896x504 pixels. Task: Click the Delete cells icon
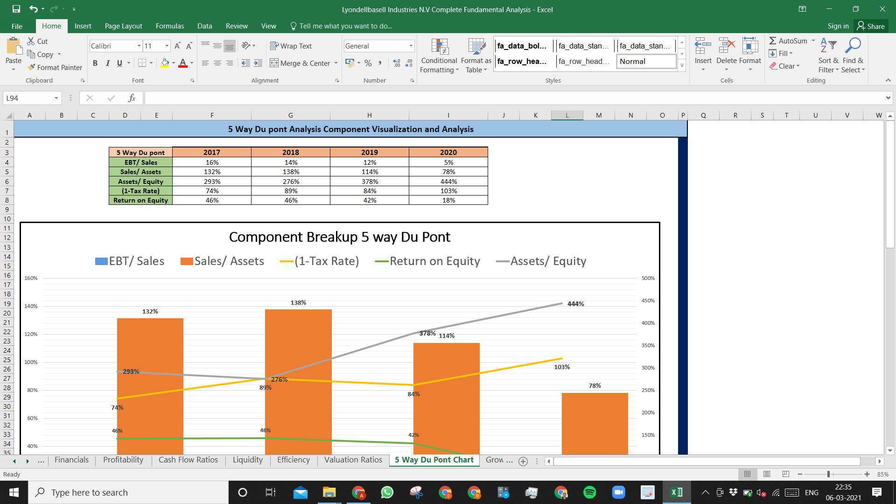pyautogui.click(x=727, y=47)
